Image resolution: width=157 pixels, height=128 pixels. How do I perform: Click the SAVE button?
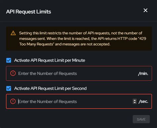tap(141, 119)
